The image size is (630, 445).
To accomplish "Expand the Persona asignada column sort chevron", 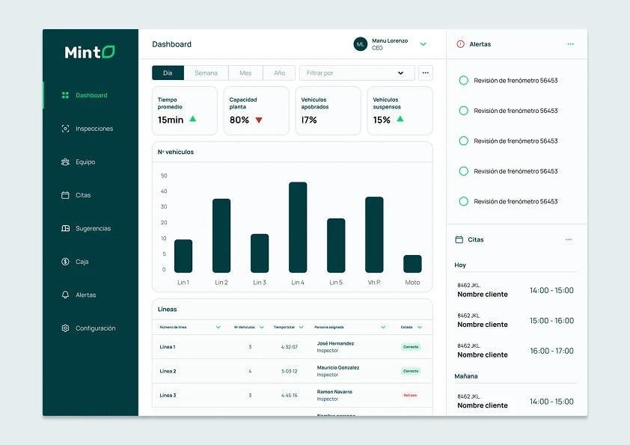I will 383,328.
